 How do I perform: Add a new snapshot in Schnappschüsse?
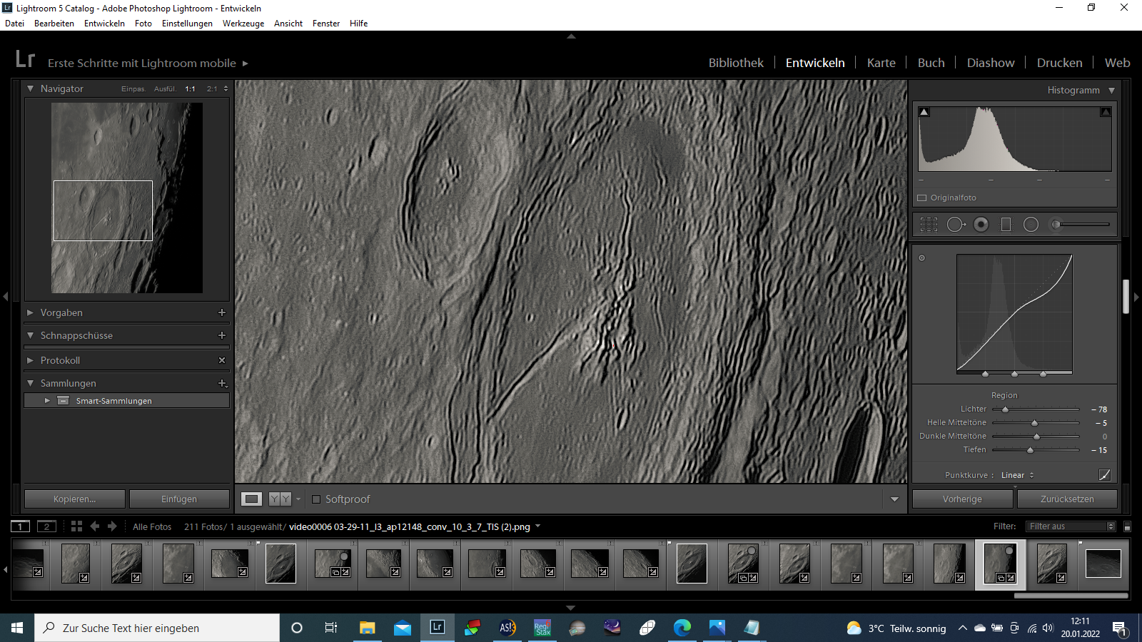tap(222, 335)
